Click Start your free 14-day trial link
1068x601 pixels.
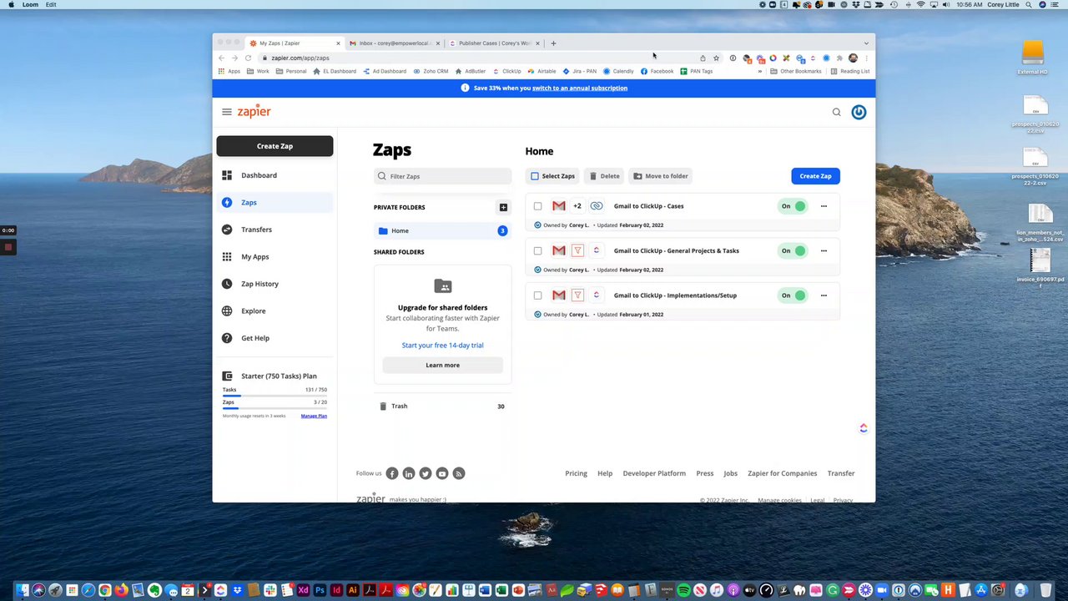[x=442, y=345]
